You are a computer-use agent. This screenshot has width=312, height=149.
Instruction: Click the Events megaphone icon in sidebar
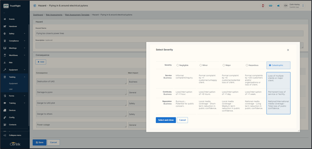click(x=5, y=19)
